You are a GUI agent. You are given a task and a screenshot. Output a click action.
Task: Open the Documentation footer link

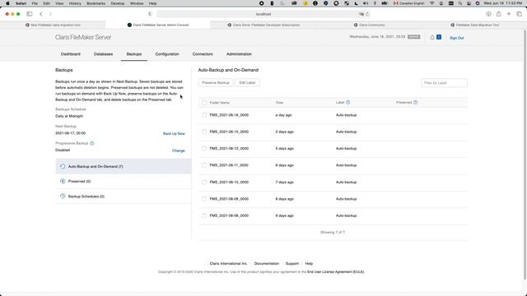(267, 264)
